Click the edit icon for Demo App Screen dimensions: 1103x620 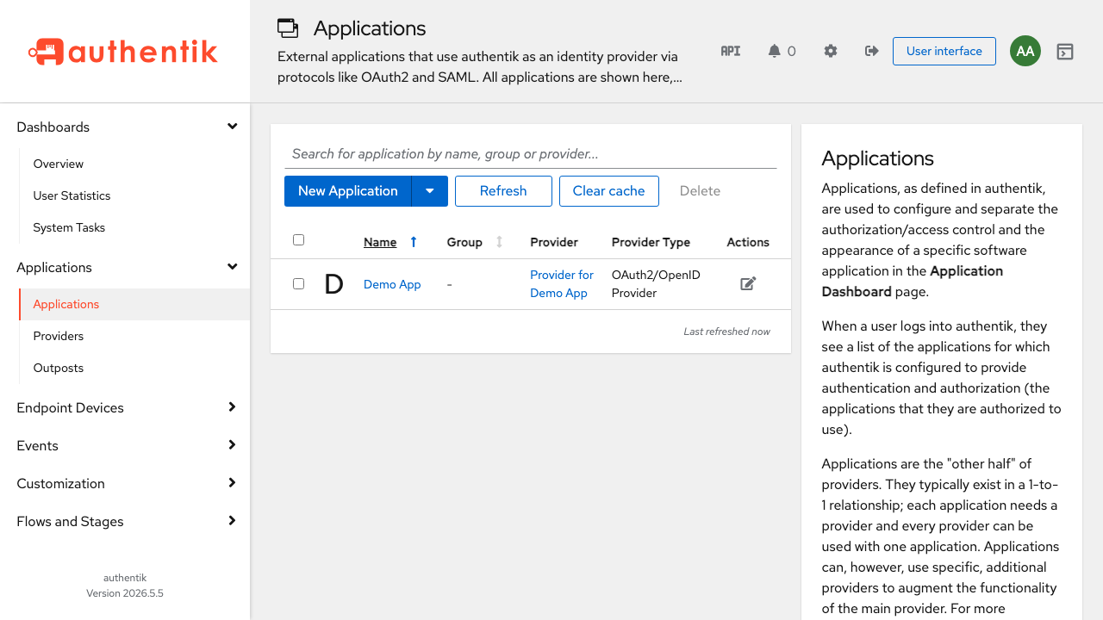tap(748, 283)
